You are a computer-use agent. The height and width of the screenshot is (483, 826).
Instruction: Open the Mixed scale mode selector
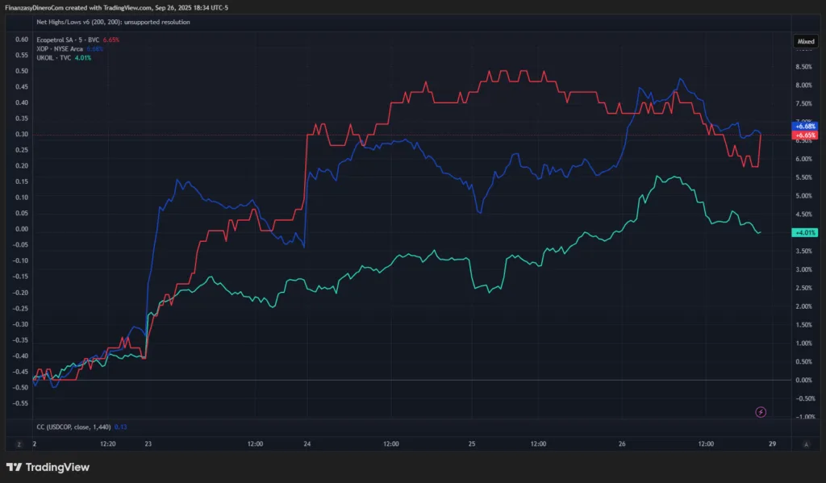tap(805, 41)
